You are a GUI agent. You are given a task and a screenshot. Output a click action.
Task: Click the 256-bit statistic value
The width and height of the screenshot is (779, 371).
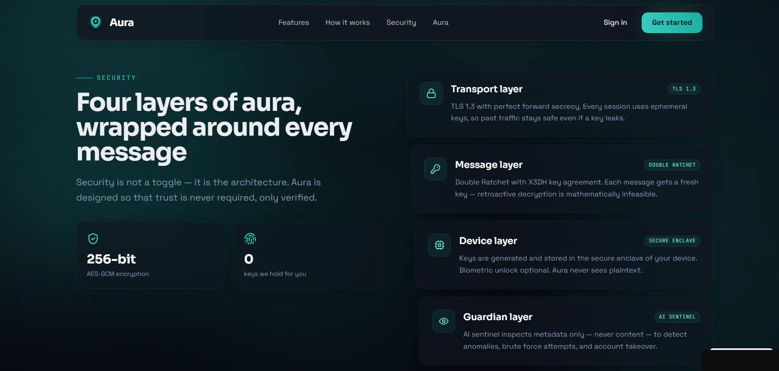coord(111,259)
